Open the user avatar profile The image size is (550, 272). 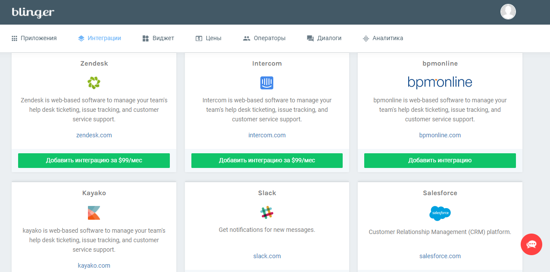point(508,12)
